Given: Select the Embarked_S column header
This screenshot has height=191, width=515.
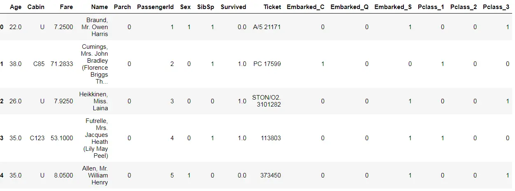Looking at the screenshot, I should pos(393,7).
